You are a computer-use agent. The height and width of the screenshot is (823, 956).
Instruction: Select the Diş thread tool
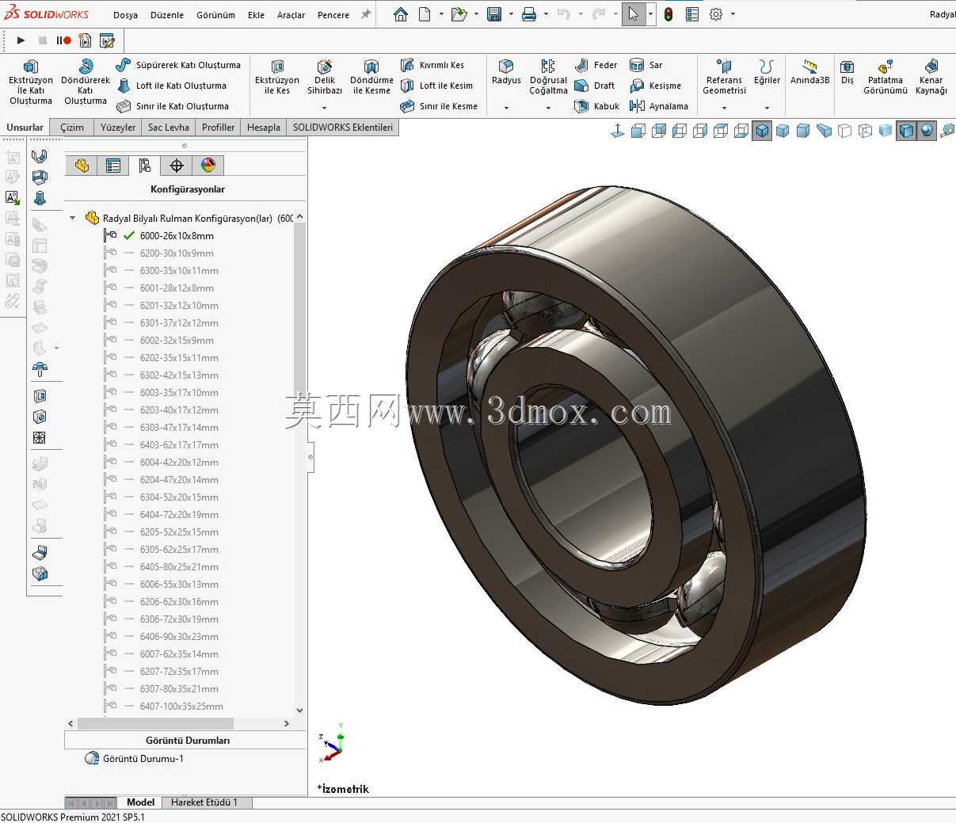pos(847,72)
